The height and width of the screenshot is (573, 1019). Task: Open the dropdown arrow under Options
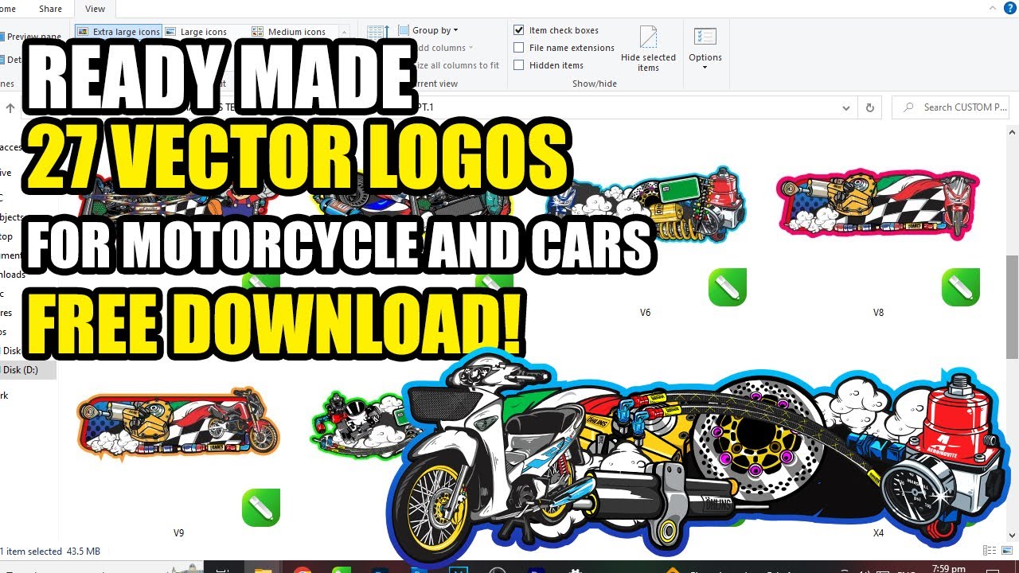coord(705,68)
